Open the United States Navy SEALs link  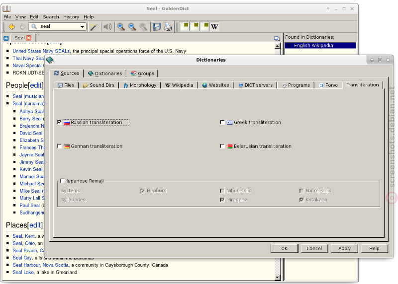click(42, 51)
